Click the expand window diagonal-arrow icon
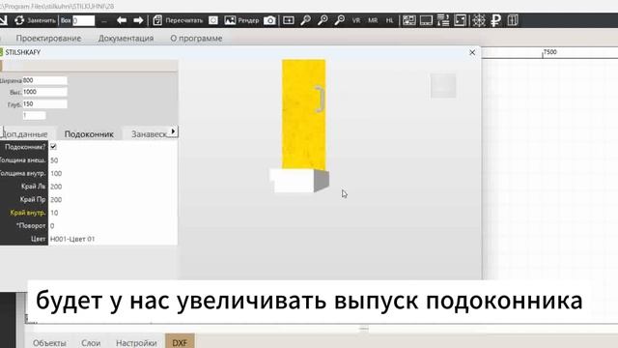This screenshot has height=348, width=618. coord(460,20)
